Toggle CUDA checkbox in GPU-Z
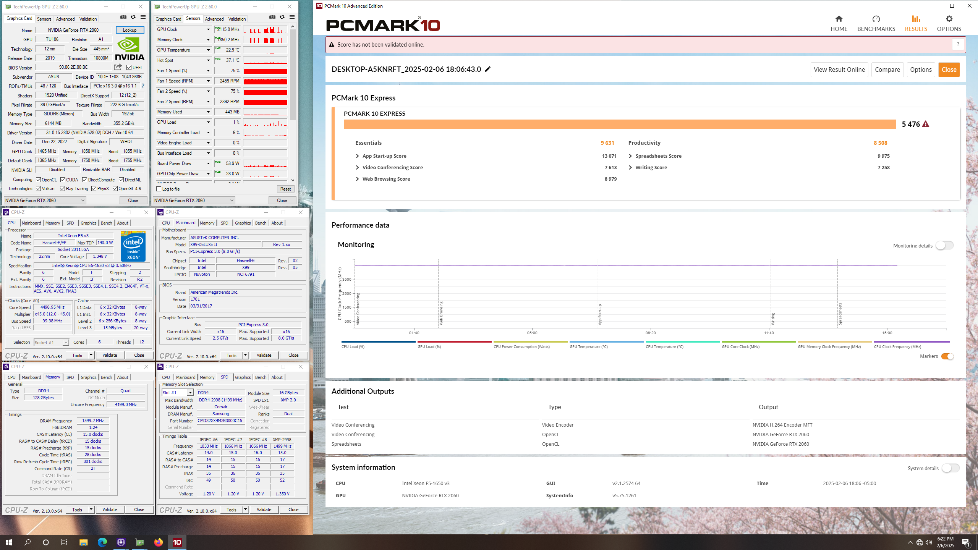 coord(63,180)
